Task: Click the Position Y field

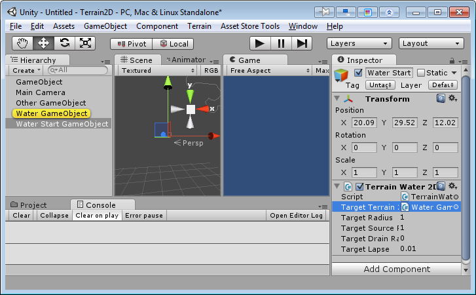Action: (x=405, y=123)
